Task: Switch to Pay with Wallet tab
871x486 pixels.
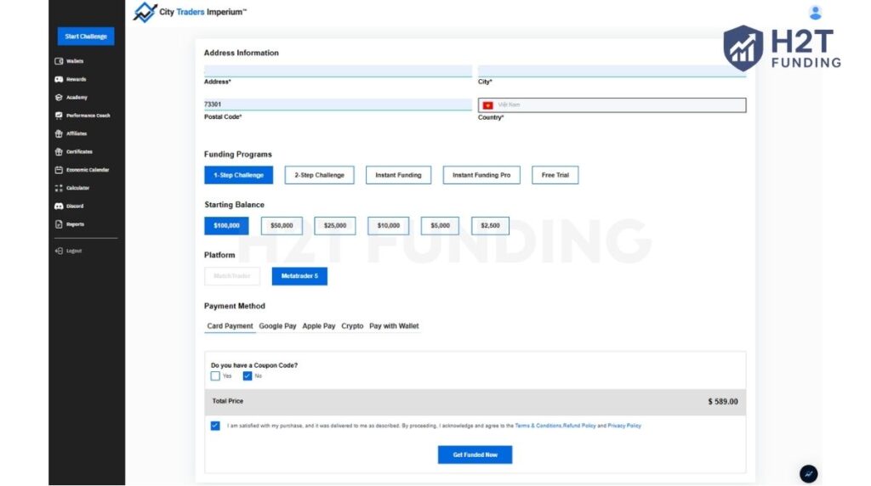Action: (394, 326)
